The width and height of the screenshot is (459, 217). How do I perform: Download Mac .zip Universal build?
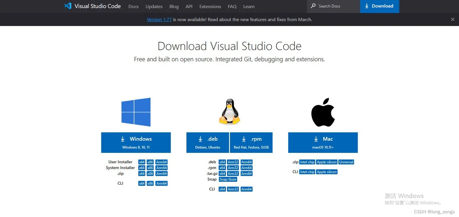(347, 162)
